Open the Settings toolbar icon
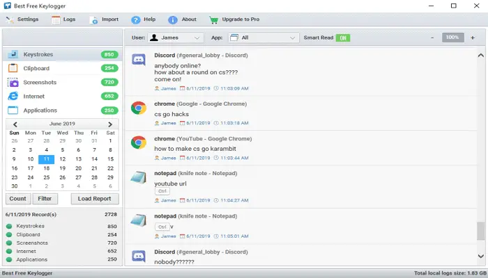Screen dimensions: 488x278 (x=10, y=19)
